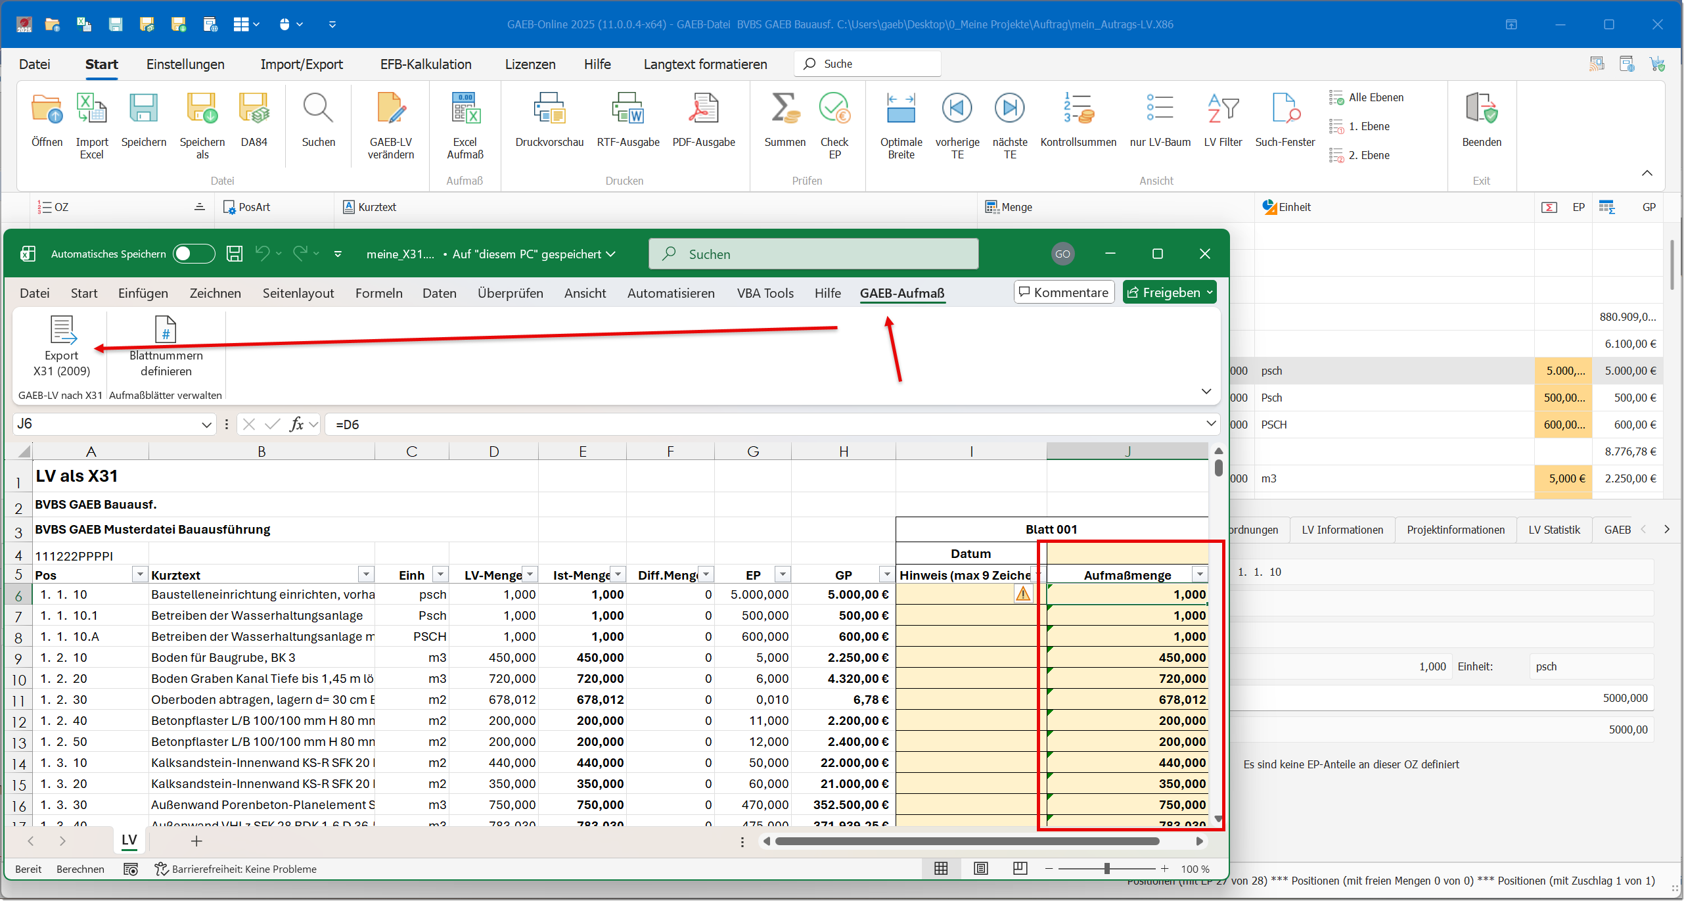Select the Alle Ebenen option
This screenshot has height=903, width=1686.
pos(1375,97)
